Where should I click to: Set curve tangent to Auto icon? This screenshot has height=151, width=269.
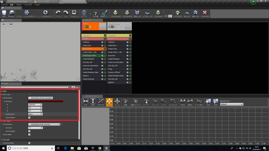pos(125,102)
